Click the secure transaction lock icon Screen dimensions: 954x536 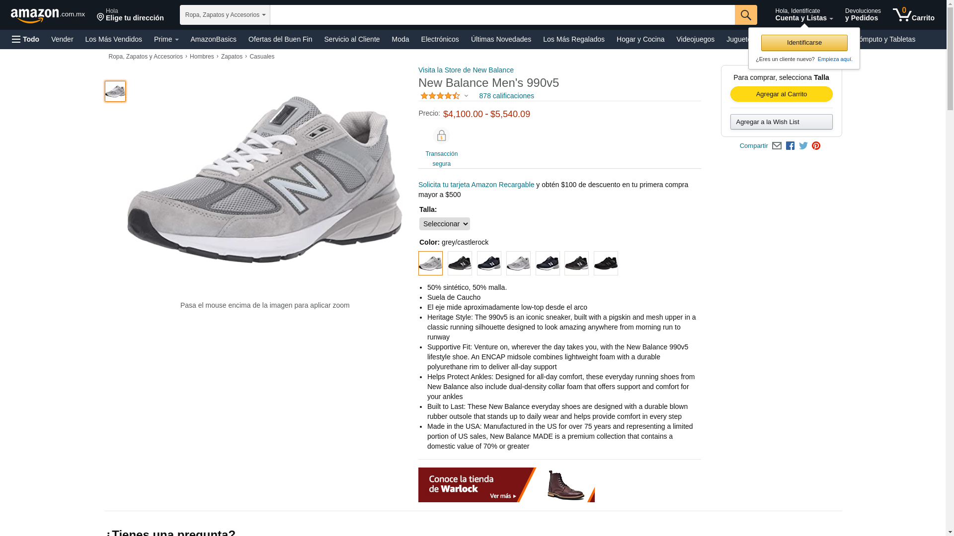click(x=441, y=135)
